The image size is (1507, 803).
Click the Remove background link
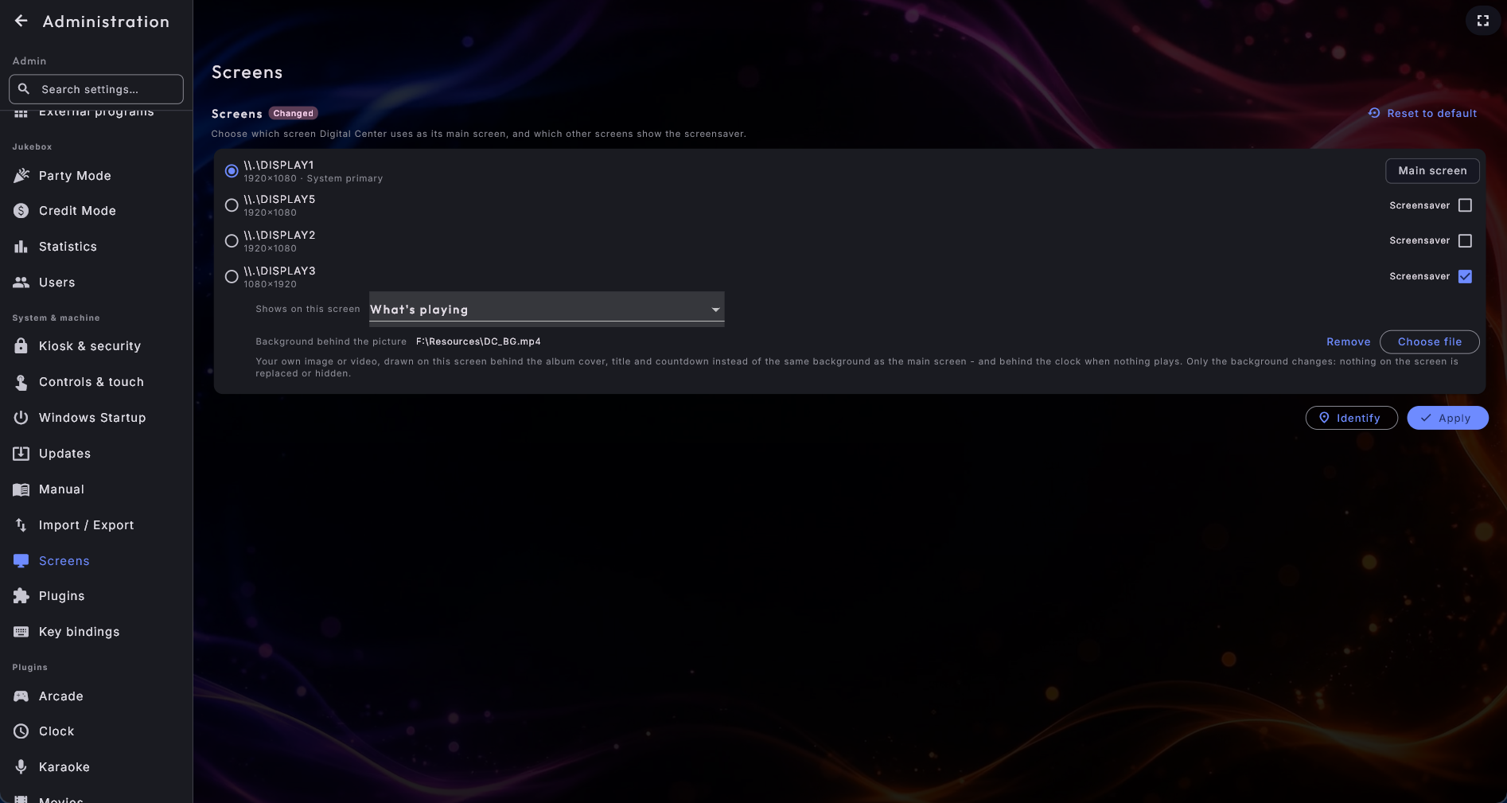pyautogui.click(x=1348, y=341)
